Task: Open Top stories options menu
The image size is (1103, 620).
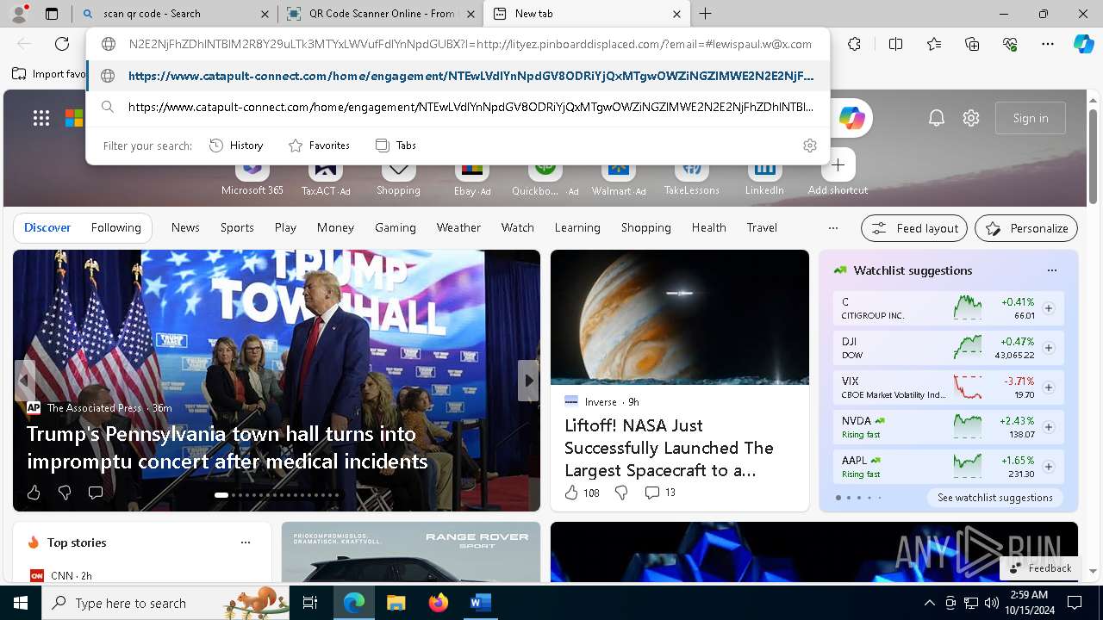Action: 246,542
